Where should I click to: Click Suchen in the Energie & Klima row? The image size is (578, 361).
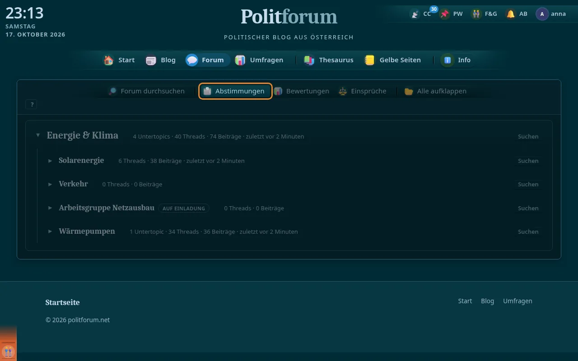point(528,136)
